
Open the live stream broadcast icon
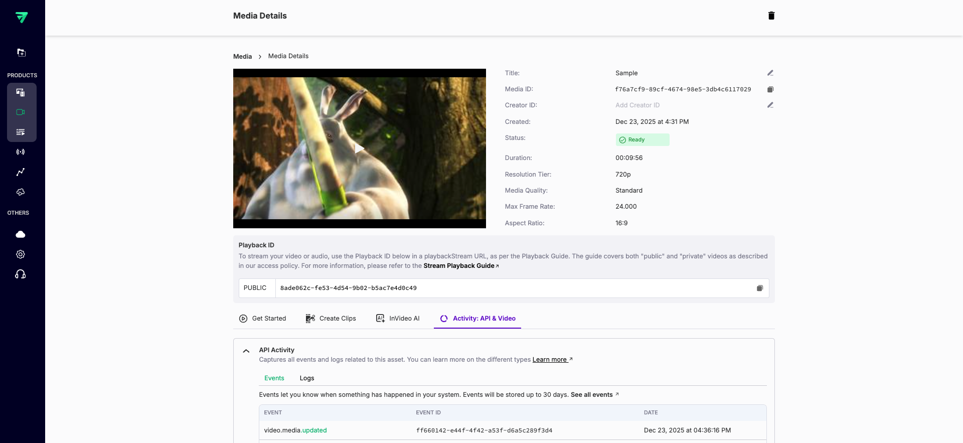21,152
